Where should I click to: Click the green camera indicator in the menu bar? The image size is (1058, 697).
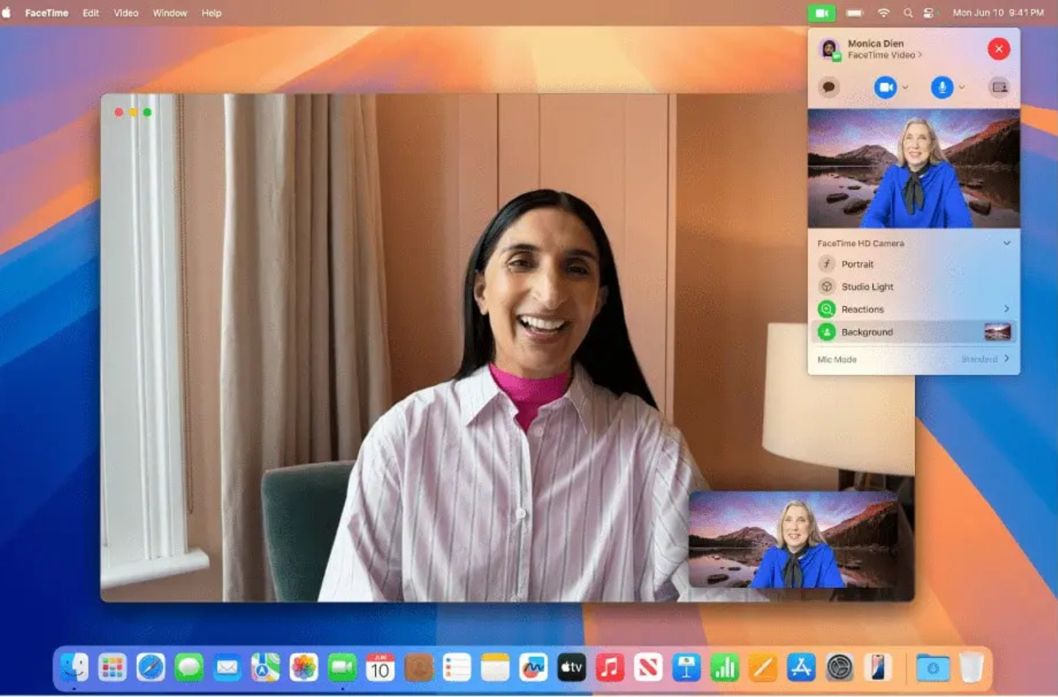821,12
